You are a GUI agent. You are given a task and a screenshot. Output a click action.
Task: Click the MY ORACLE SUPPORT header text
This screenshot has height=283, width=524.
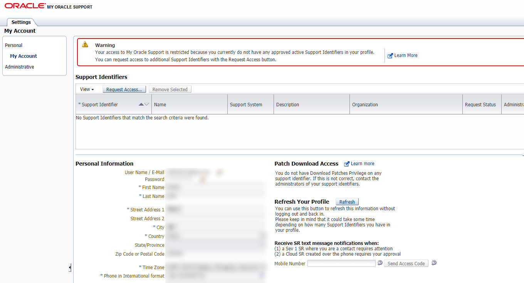pos(70,7)
